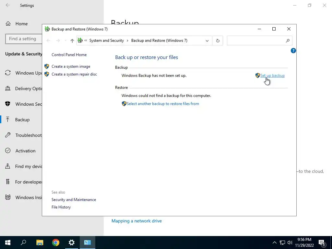The width and height of the screenshot is (332, 249).
Task: Click the back arrow in the Settings window
Action: tap(8, 5)
